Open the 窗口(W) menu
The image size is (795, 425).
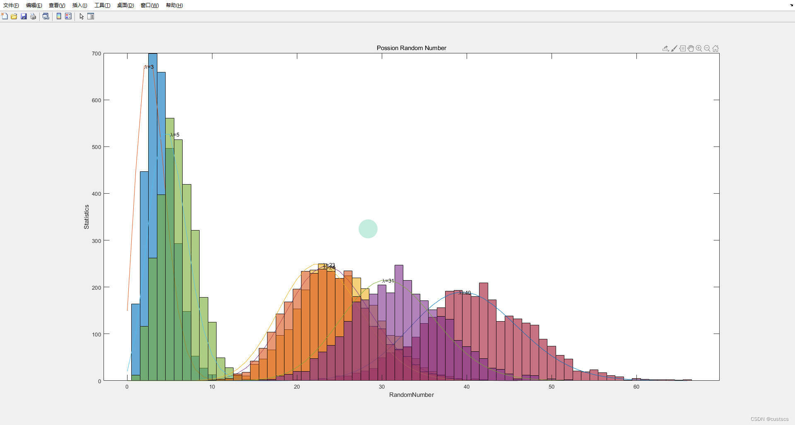(x=149, y=5)
